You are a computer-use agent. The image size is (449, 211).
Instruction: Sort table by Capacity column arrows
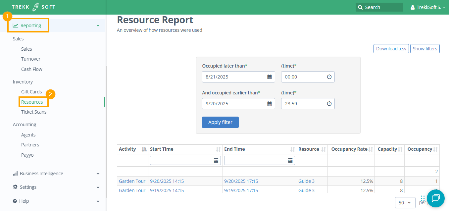(400, 149)
